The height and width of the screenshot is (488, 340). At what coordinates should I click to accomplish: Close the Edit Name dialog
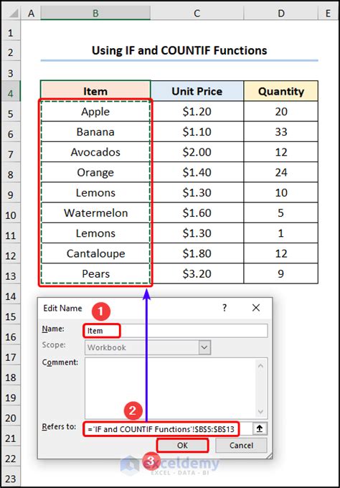tap(256, 308)
